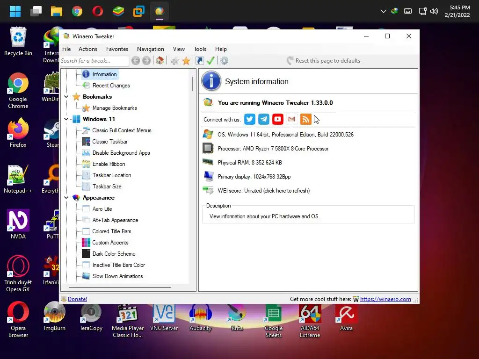Open Google Chrome from the taskbar
Image resolution: width=479 pixels, height=359 pixels.
pos(77,11)
